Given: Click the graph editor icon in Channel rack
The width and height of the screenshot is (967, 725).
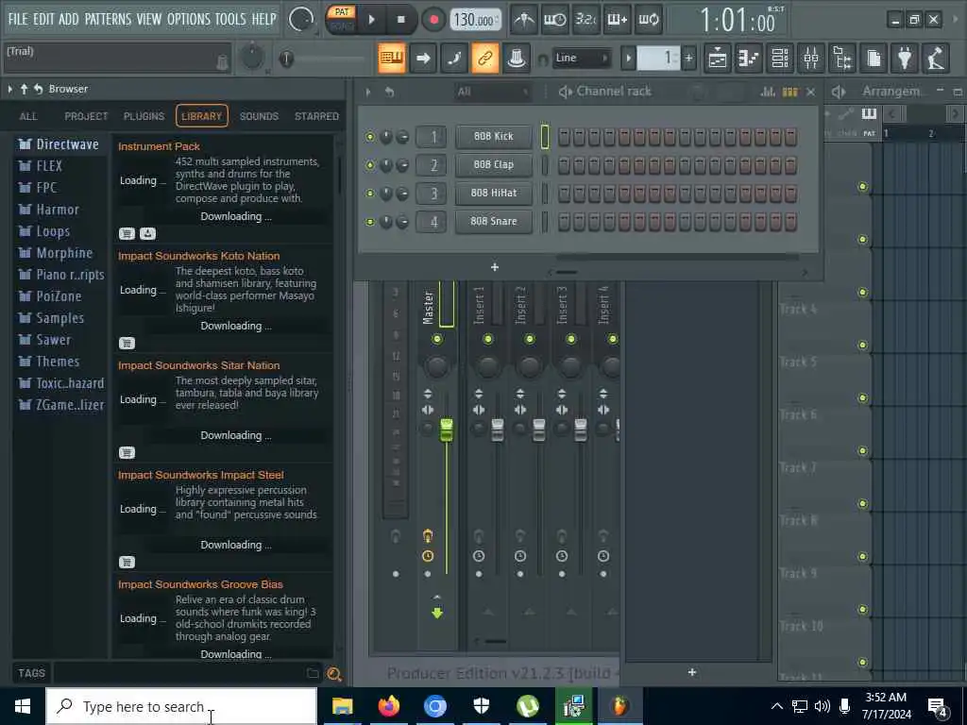Looking at the screenshot, I should pyautogui.click(x=769, y=92).
